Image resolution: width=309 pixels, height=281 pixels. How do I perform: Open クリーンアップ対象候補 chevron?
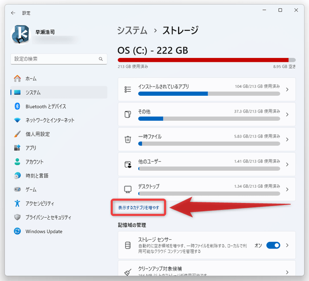click(287, 272)
